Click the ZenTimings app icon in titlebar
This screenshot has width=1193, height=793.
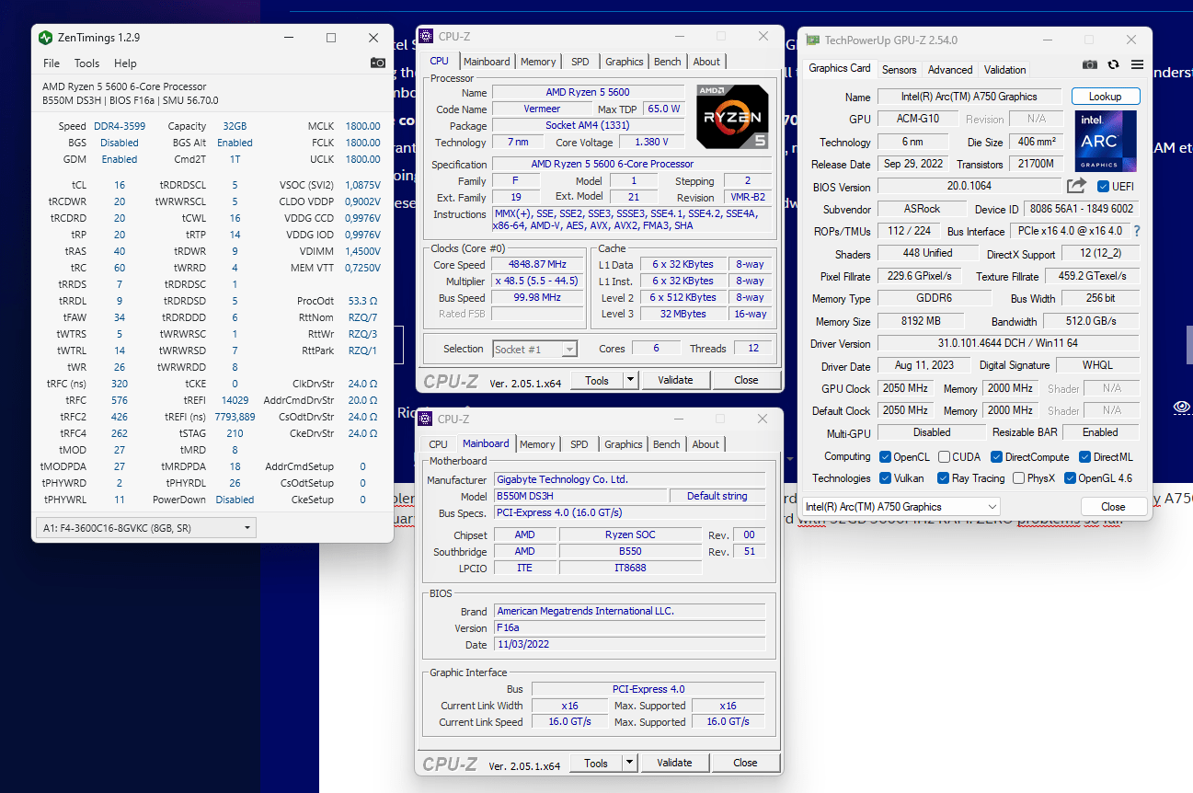43,38
